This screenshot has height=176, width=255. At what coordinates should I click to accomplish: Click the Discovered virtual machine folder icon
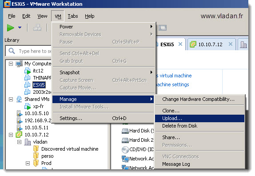pos(36,149)
